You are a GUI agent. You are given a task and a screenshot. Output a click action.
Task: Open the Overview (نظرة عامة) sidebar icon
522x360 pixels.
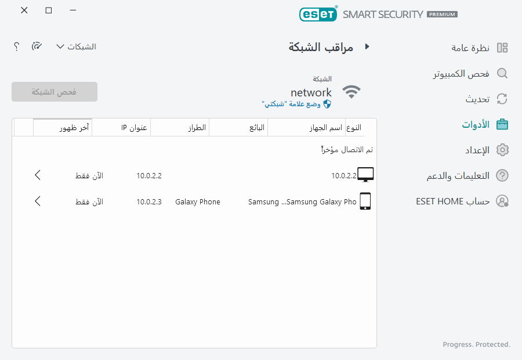point(502,48)
